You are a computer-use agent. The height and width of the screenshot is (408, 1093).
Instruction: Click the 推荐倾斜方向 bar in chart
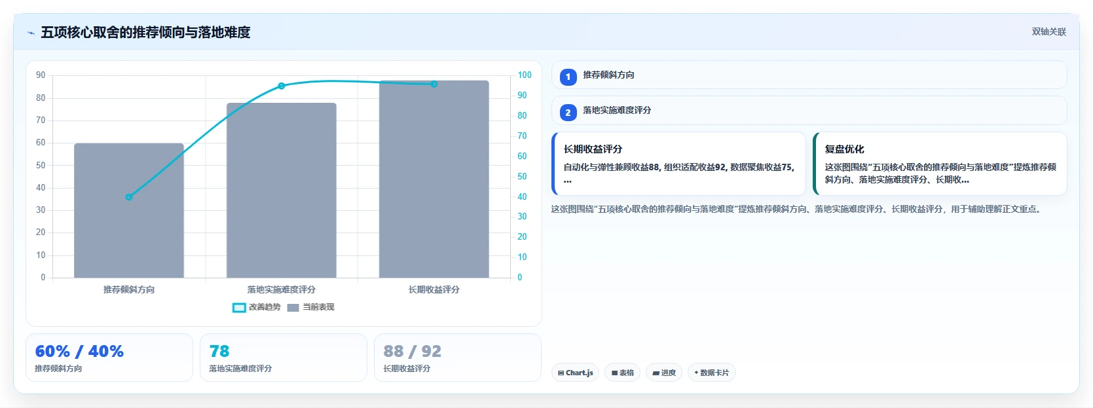tap(129, 210)
